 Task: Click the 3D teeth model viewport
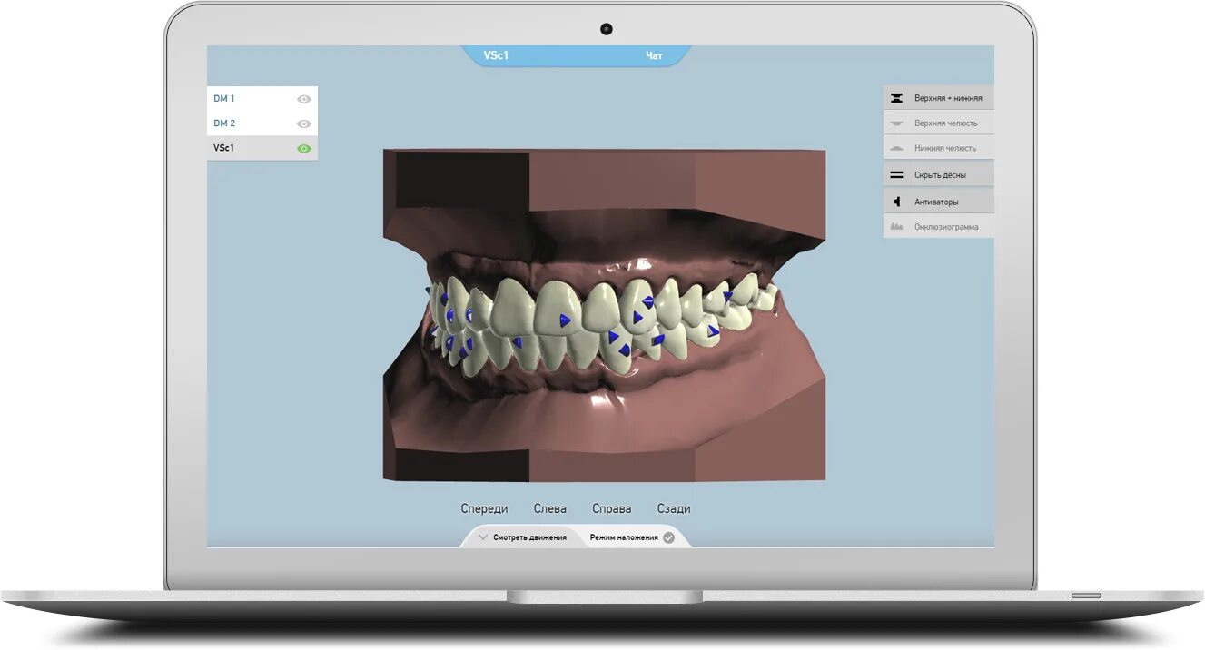(604, 315)
